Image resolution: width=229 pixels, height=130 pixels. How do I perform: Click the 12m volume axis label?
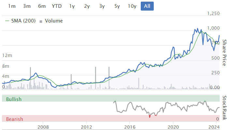[x=7, y=55]
